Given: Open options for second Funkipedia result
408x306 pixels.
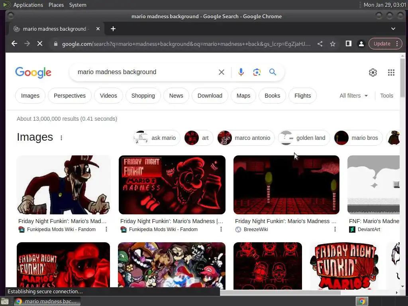Looking at the screenshot, I should coord(221,229).
